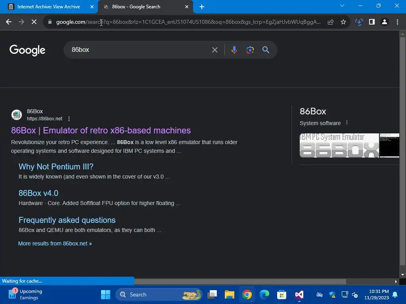This screenshot has width=406, height=304.
Task: Open options for the 86box.net result
Action: pyautogui.click(x=69, y=119)
